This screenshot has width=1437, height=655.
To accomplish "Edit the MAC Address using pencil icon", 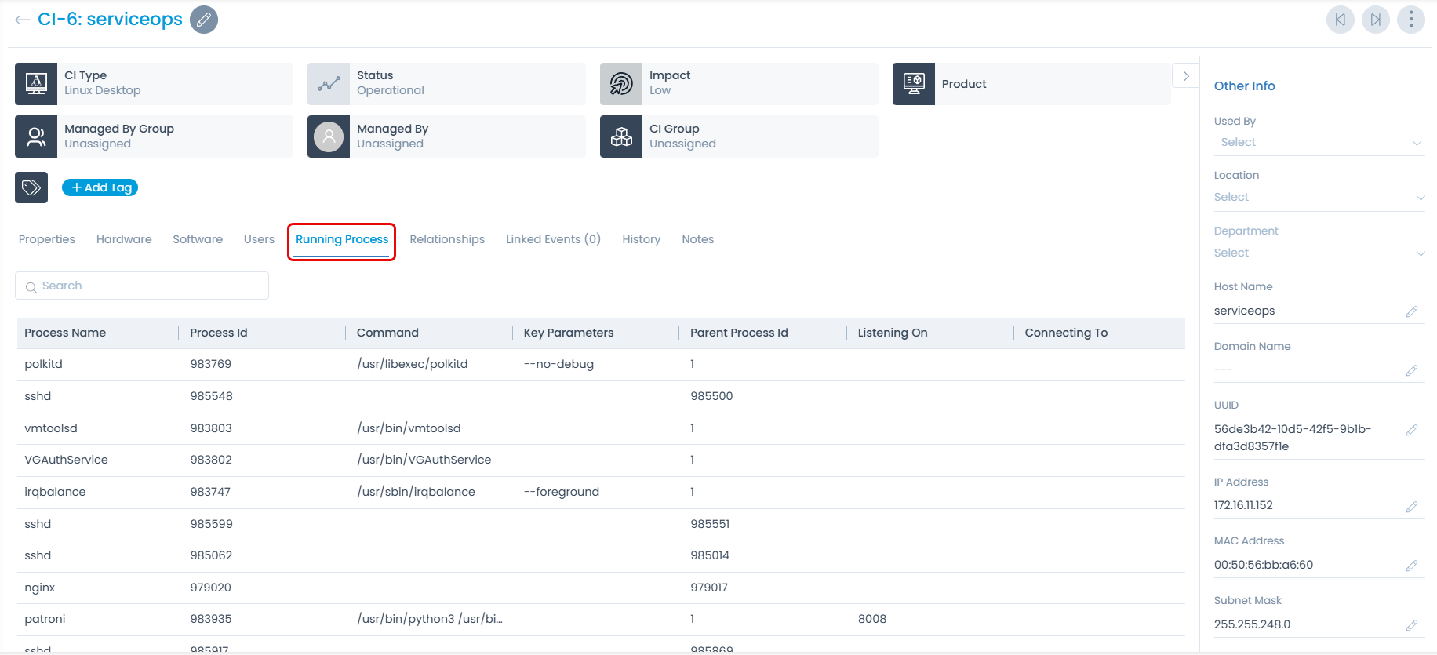I will 1411,566.
